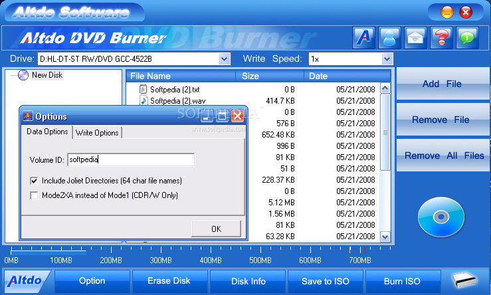Click the Disk Info button
491x295 pixels.
coord(248,281)
